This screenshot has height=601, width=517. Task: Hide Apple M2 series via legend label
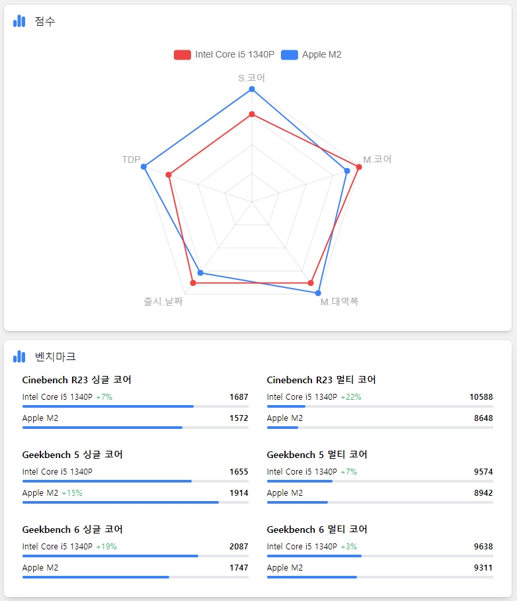pos(322,54)
